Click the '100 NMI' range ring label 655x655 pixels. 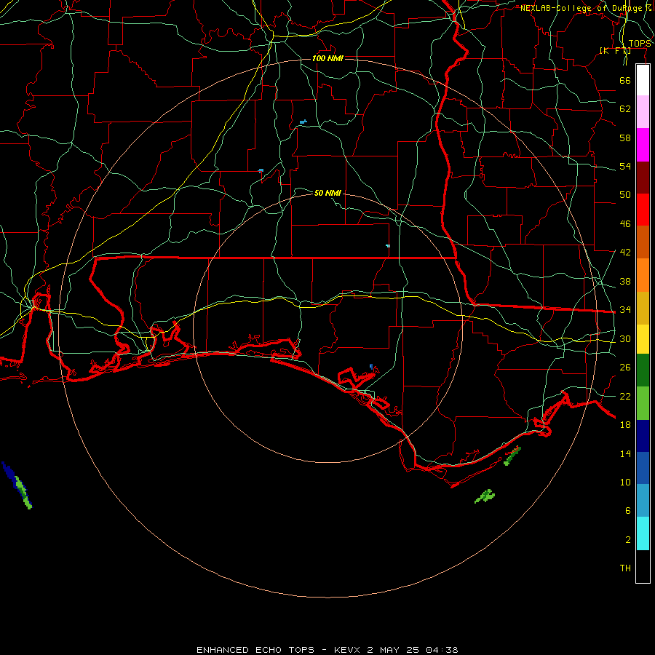tap(327, 58)
